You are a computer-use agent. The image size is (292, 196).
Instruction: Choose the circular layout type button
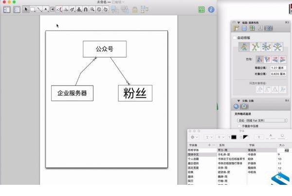coord(266,47)
